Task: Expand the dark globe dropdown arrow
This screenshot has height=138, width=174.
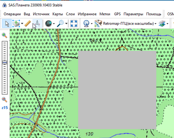Action: point(54,24)
